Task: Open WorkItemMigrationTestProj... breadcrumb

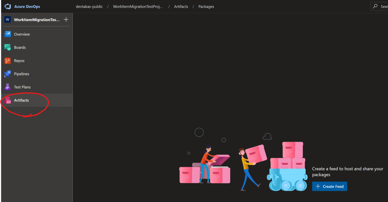Action: point(138,6)
